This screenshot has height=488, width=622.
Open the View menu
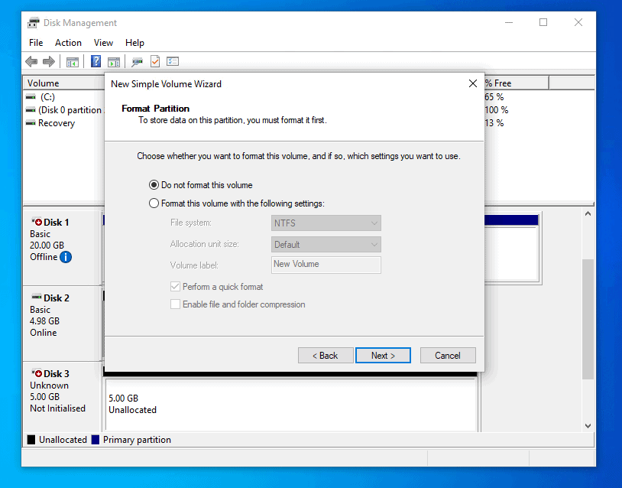[103, 43]
